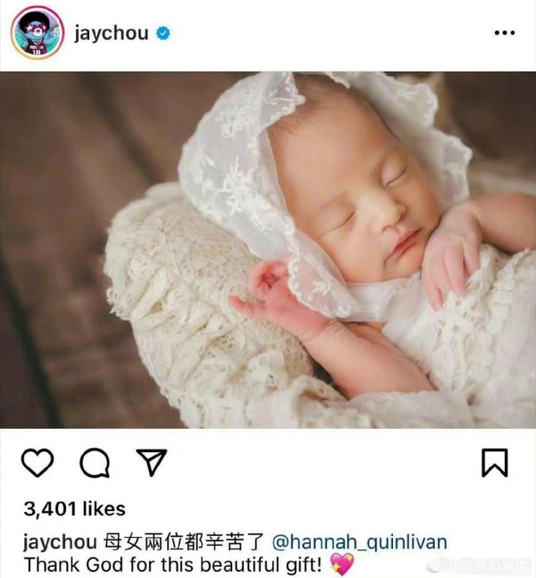View who liked via 3,401 likes
Image resolution: width=536 pixels, height=578 pixels.
click(74, 508)
